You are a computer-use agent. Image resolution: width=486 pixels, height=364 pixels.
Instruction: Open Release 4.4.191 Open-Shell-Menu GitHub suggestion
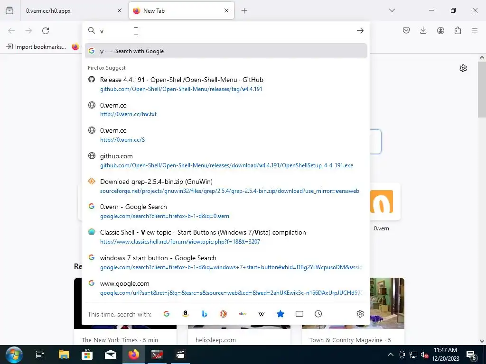click(225, 84)
